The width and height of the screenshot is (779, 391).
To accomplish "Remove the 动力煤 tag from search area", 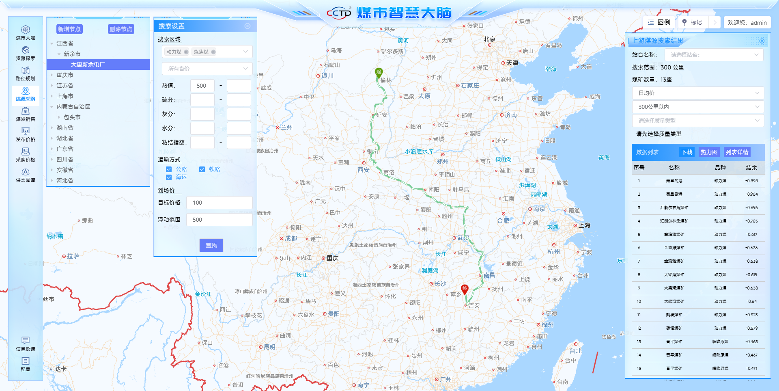I will coord(186,52).
